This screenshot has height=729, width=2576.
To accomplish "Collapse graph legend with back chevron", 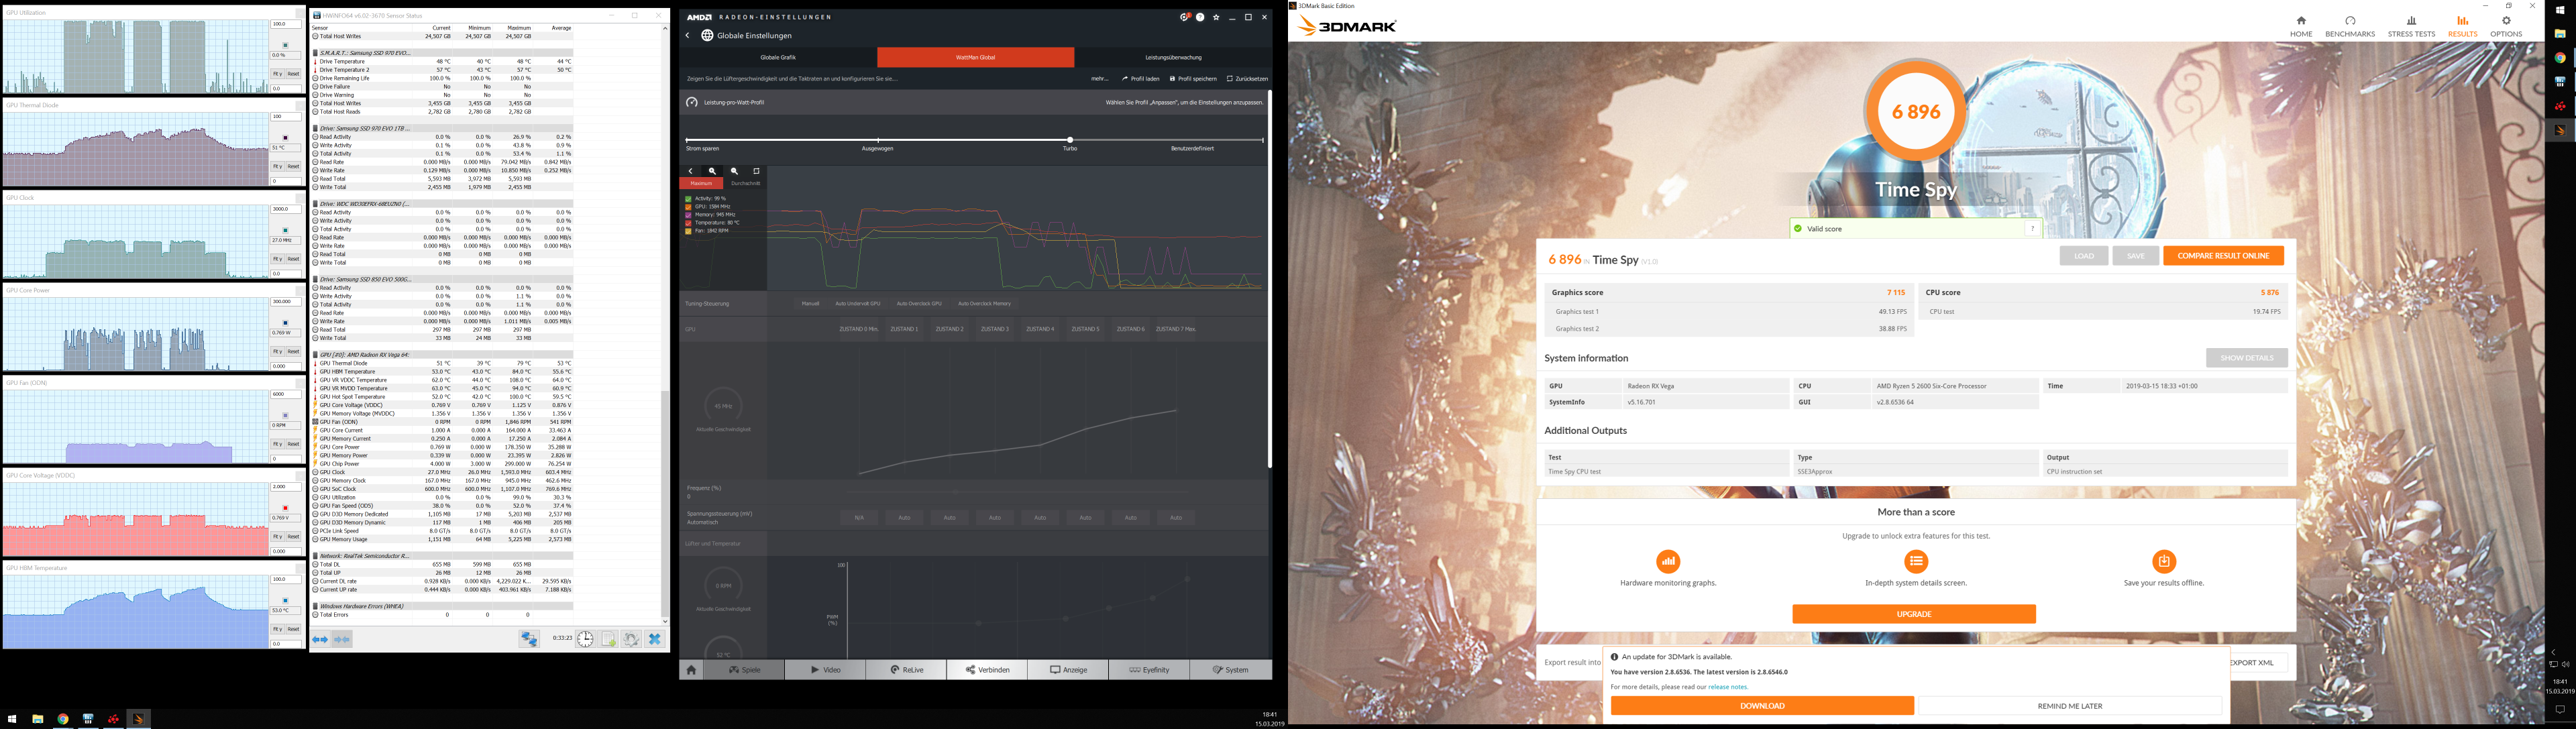I will [x=690, y=171].
